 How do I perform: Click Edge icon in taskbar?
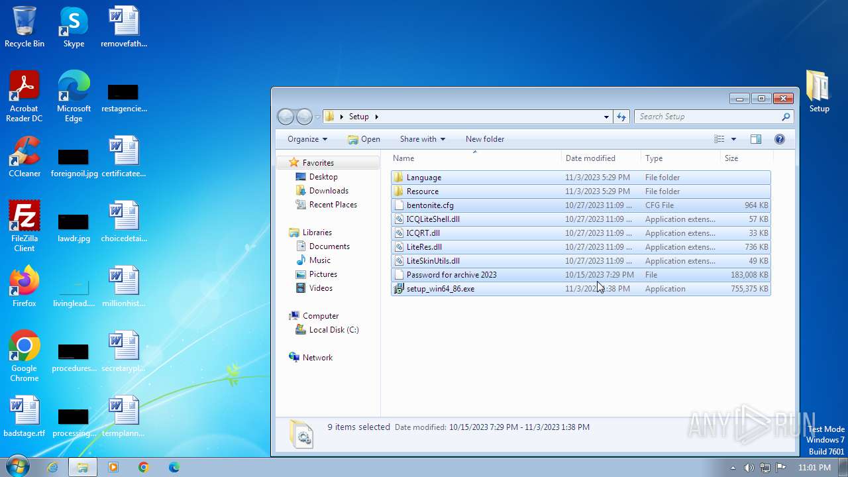(174, 467)
